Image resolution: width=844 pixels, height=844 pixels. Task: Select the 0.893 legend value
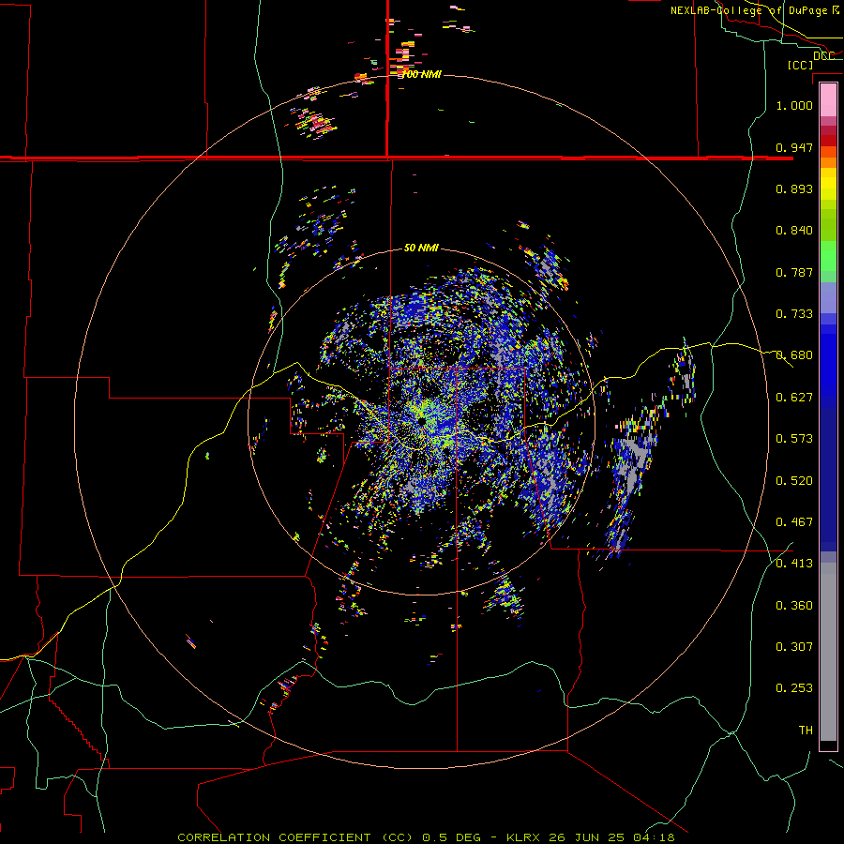(x=794, y=188)
